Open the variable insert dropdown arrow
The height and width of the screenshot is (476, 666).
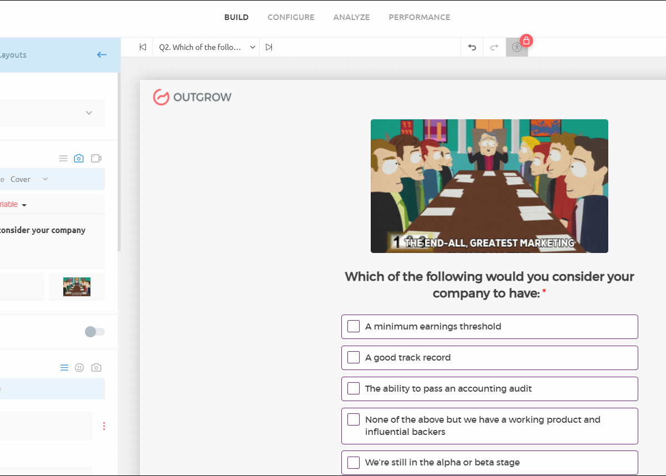coord(24,205)
